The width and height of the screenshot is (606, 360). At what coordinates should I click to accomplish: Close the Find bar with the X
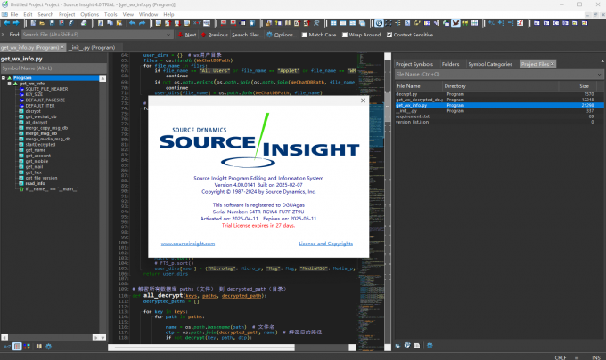[x=4, y=35]
